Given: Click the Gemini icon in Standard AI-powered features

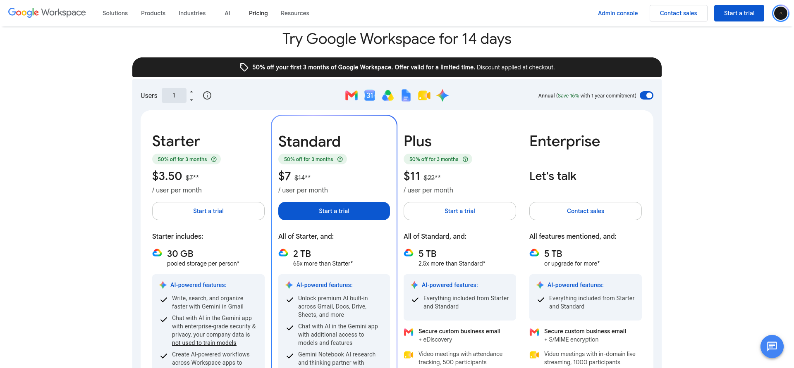Looking at the screenshot, I should coord(289,285).
